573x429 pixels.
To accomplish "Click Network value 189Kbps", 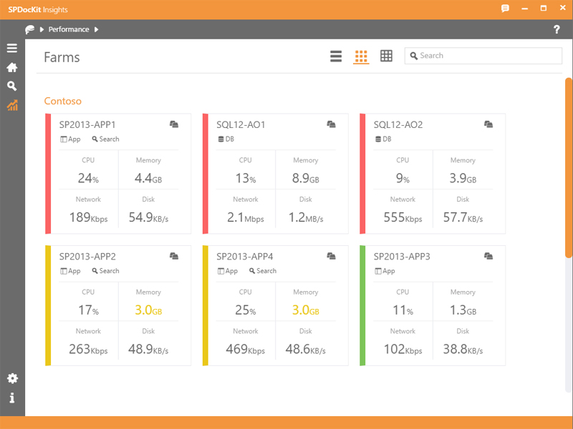I will 88,217.
